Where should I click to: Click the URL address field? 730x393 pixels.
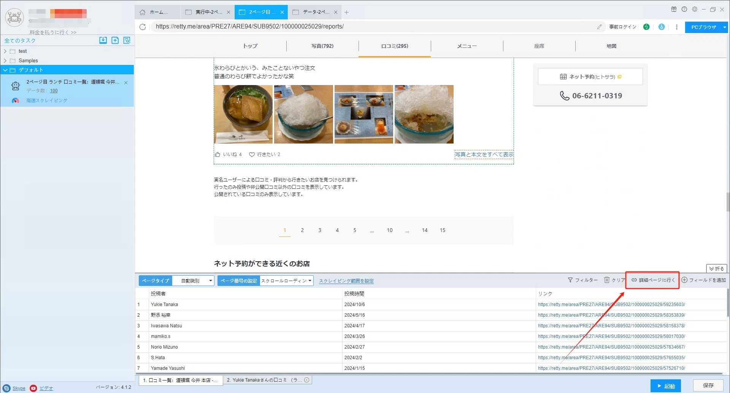click(373, 27)
